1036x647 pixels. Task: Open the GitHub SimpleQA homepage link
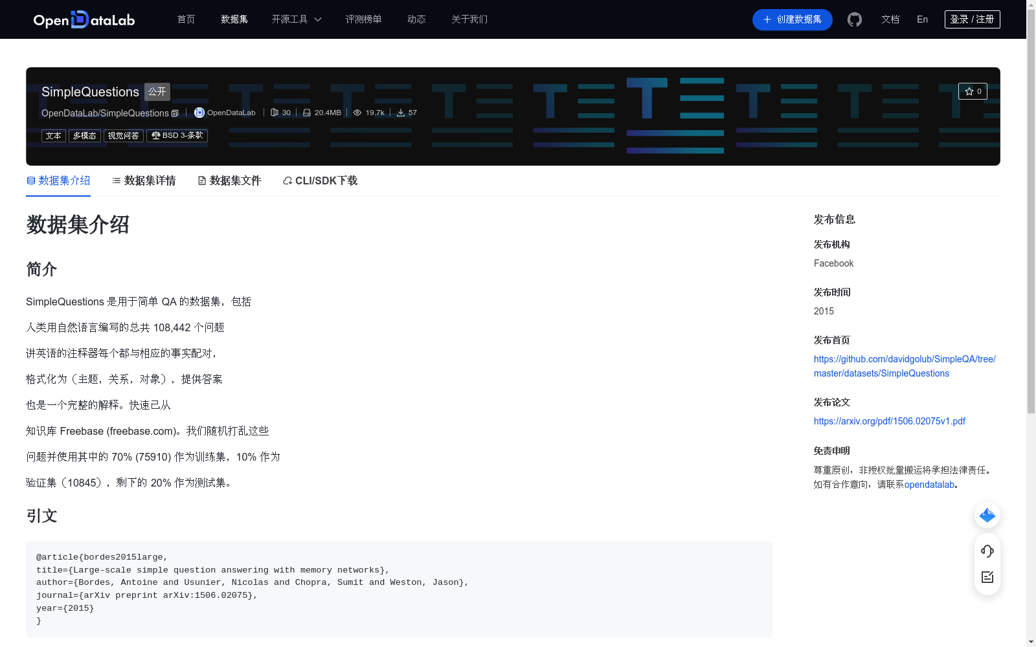click(x=905, y=366)
